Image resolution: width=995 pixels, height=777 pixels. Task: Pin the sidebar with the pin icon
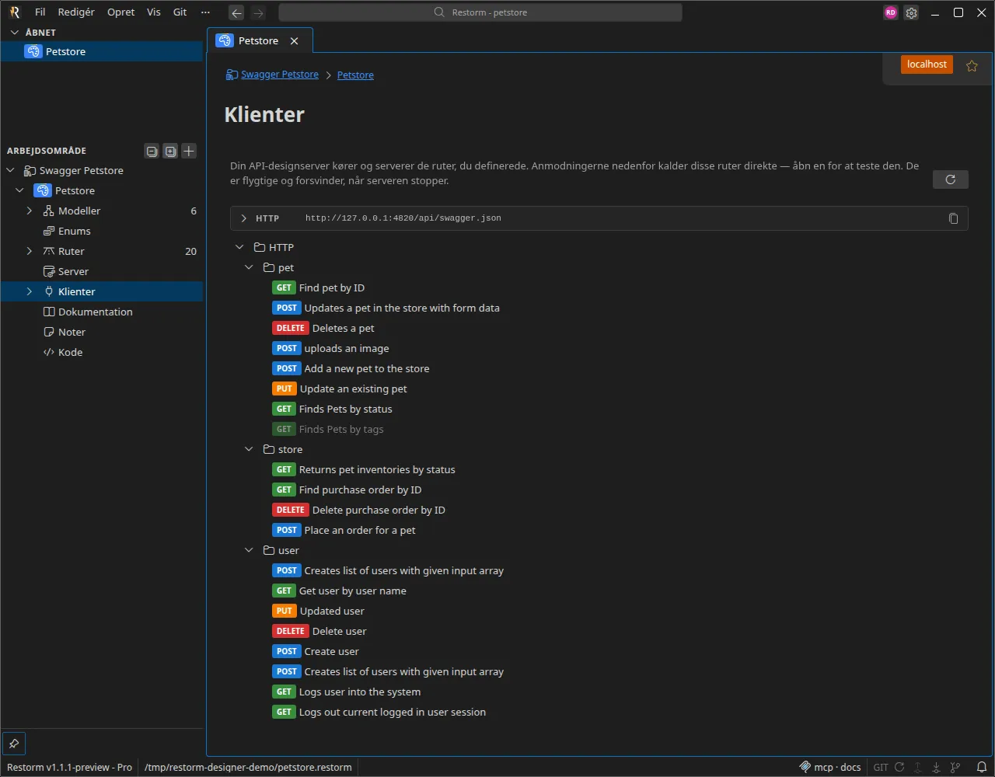coord(14,743)
